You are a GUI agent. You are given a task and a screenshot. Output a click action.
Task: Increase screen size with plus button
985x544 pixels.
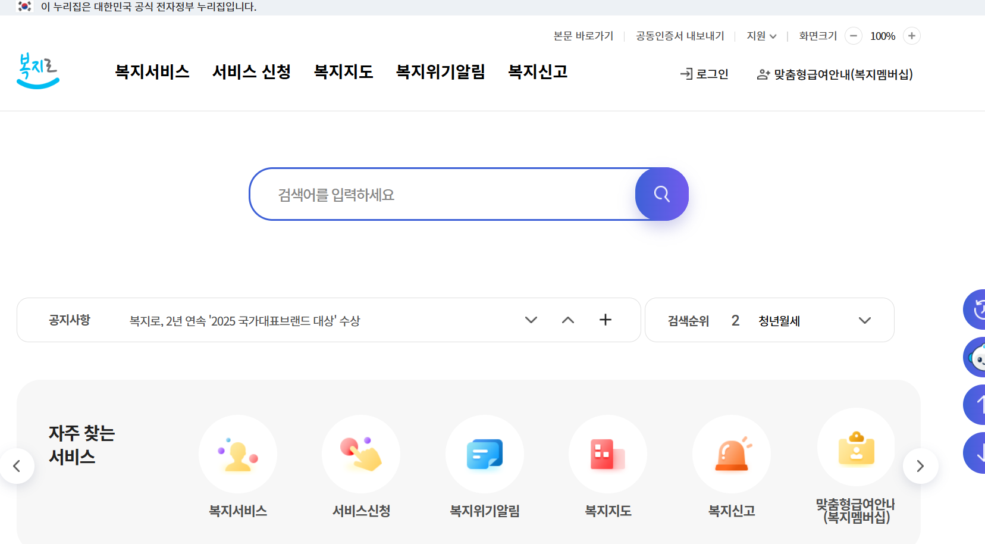point(912,36)
